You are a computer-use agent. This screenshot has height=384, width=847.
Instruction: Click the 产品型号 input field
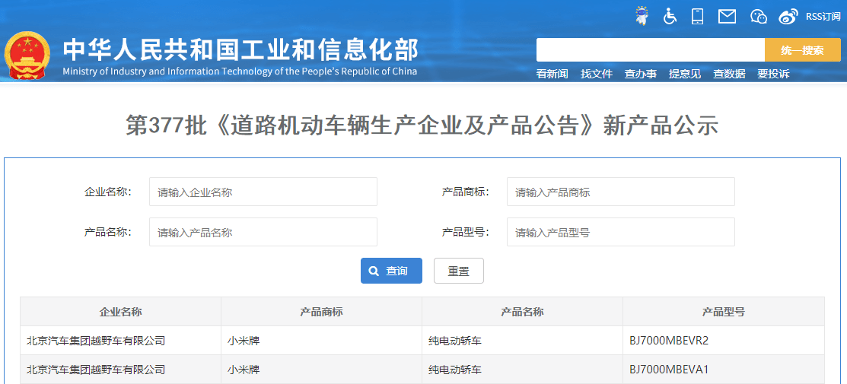point(620,232)
